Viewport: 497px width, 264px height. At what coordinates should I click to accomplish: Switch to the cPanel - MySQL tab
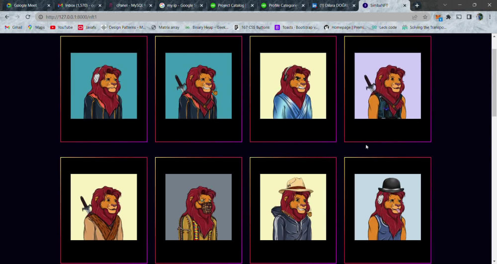[130, 5]
